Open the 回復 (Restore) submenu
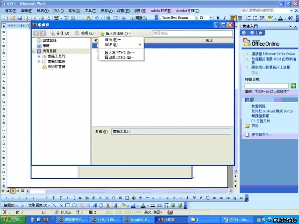 tap(121, 45)
